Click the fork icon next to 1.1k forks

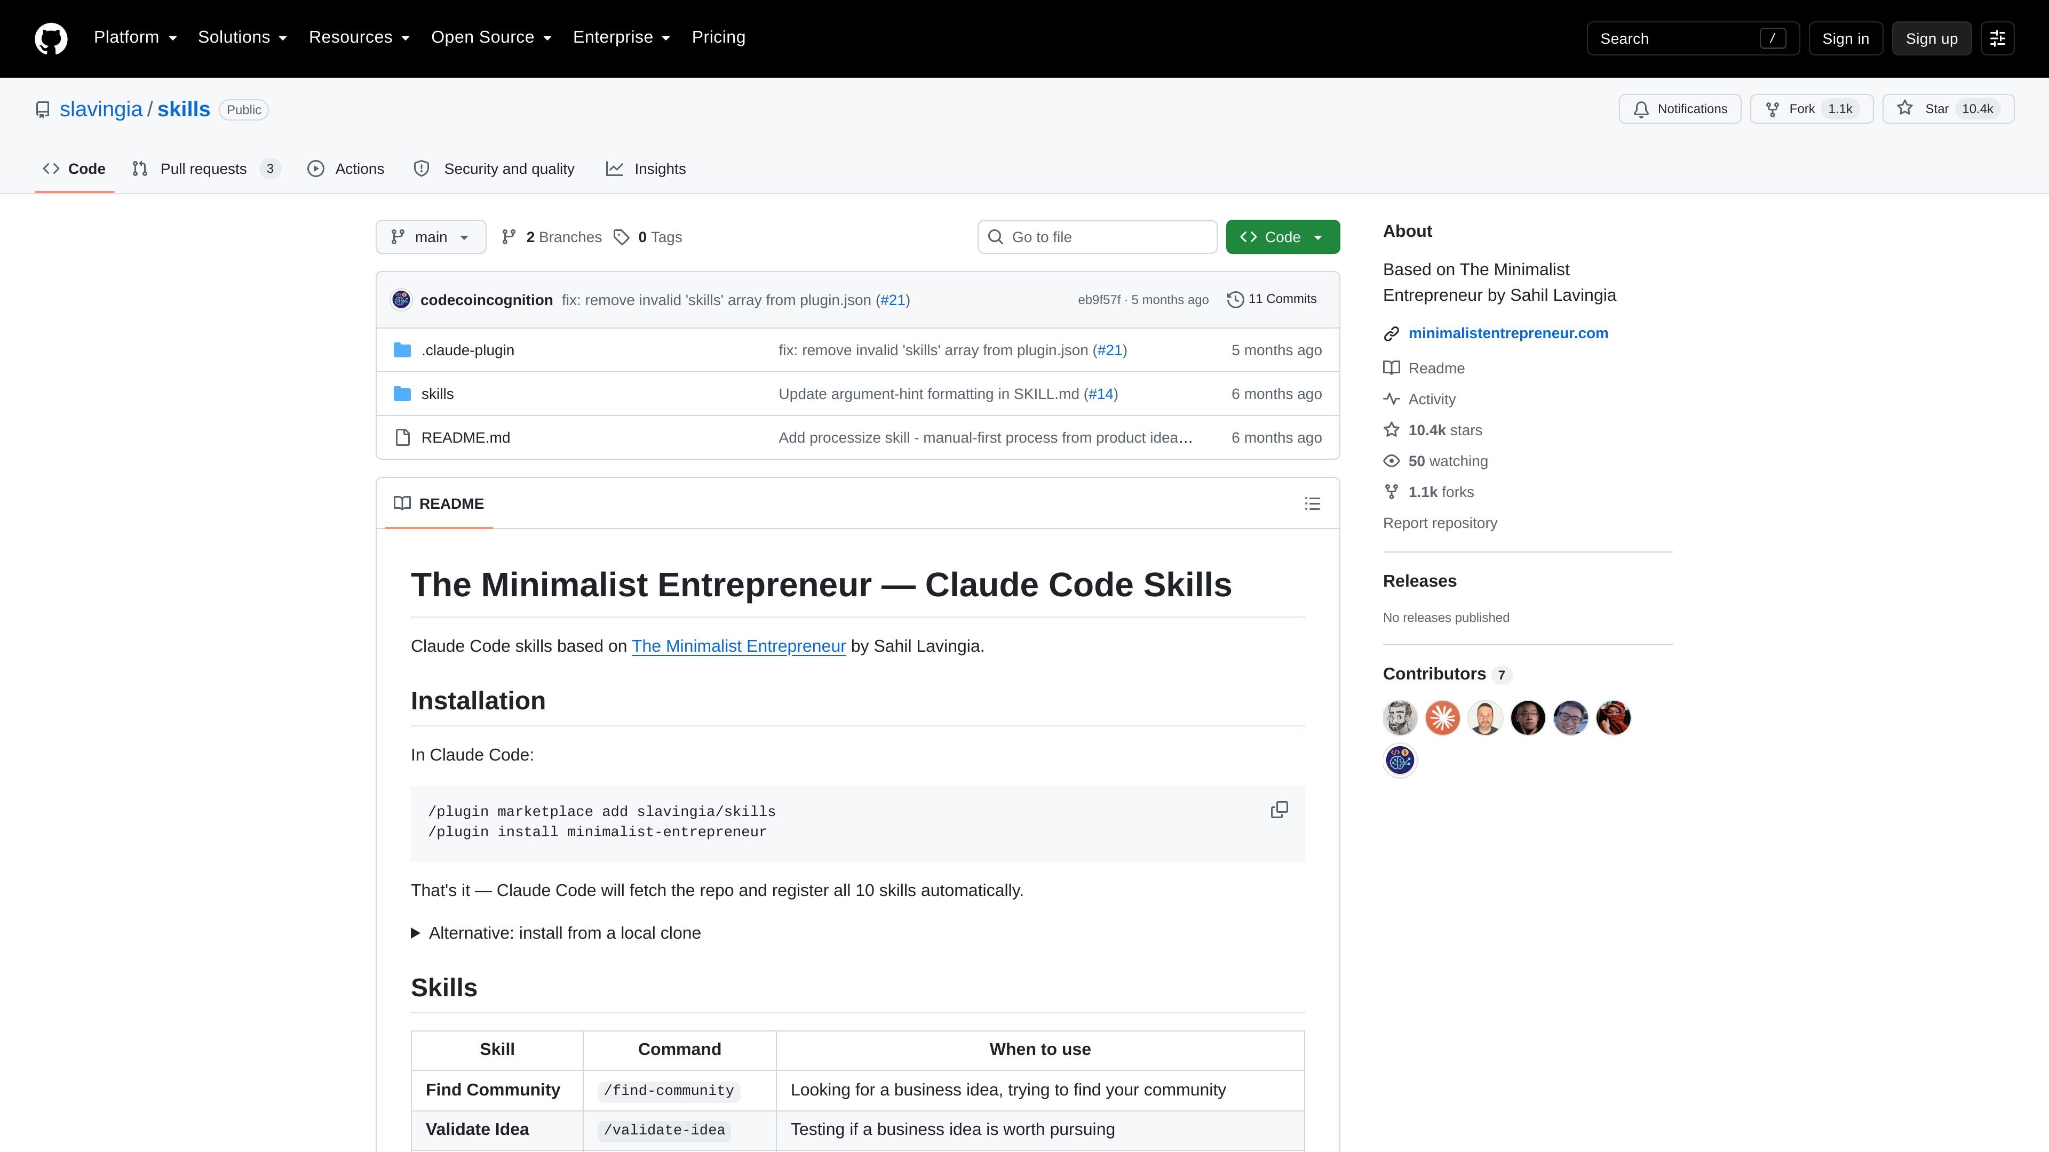[x=1391, y=492]
